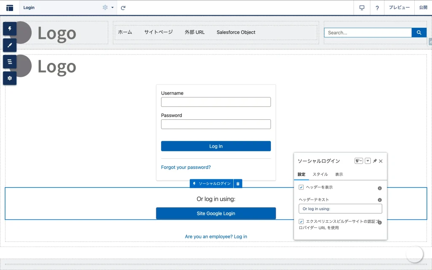Click the Experience Builder menu icon
This screenshot has height=270, width=432.
coord(10,8)
